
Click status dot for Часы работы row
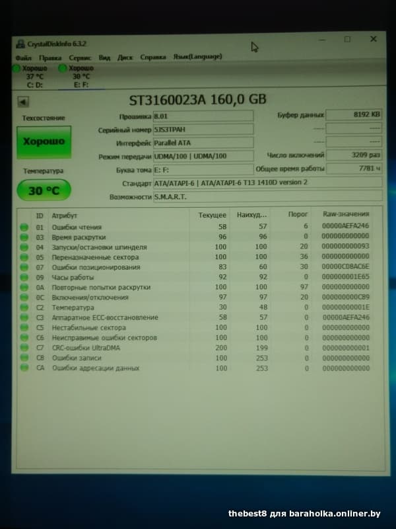(24, 277)
